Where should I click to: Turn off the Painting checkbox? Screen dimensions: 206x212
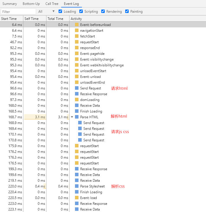point(127,12)
